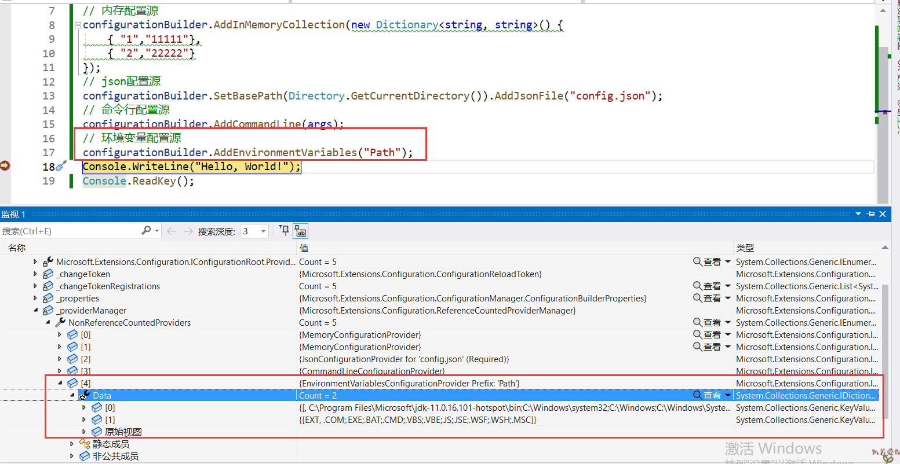Click the cube icon of provider [4]

[x=72, y=384]
